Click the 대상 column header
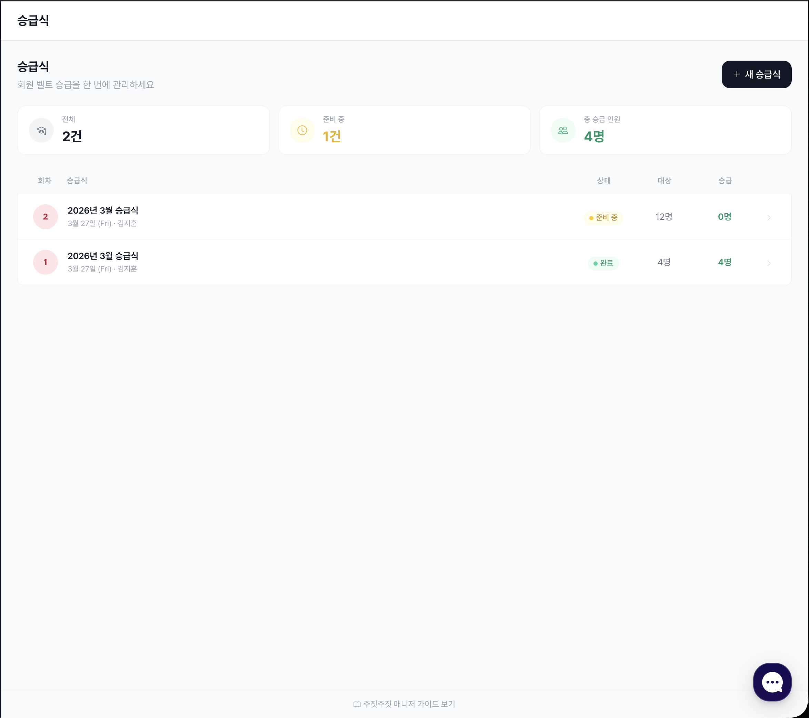Screen dimensions: 809x718 [x=664, y=181]
